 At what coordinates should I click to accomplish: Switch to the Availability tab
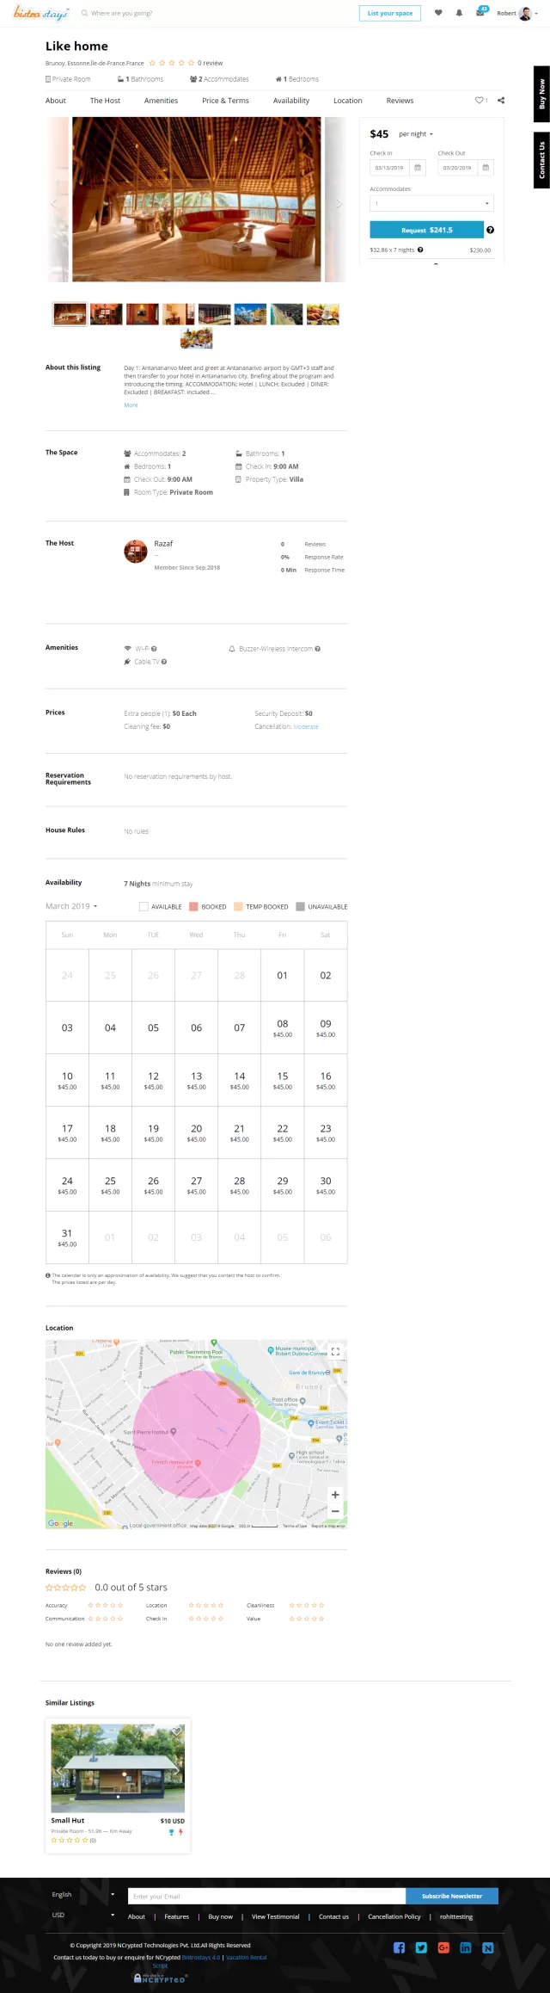291,101
